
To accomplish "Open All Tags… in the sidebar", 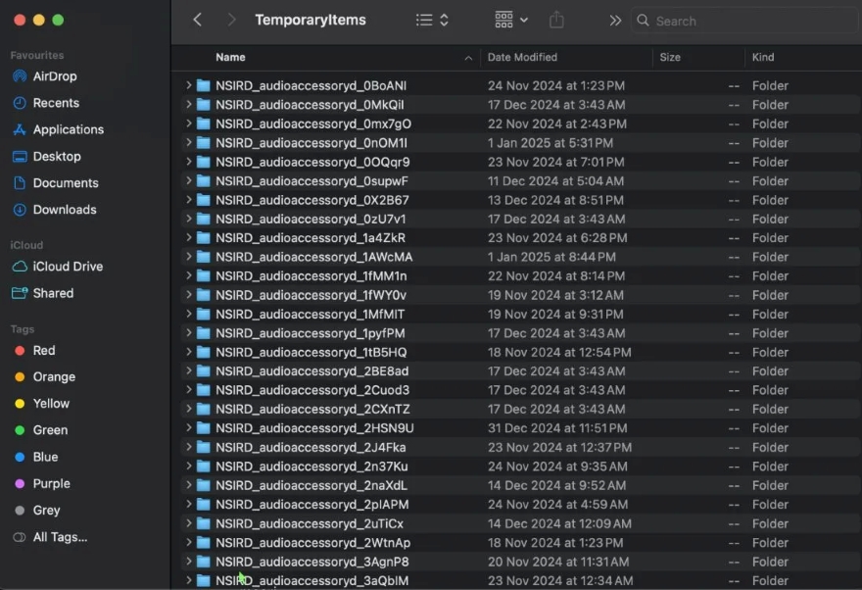I will [60, 537].
